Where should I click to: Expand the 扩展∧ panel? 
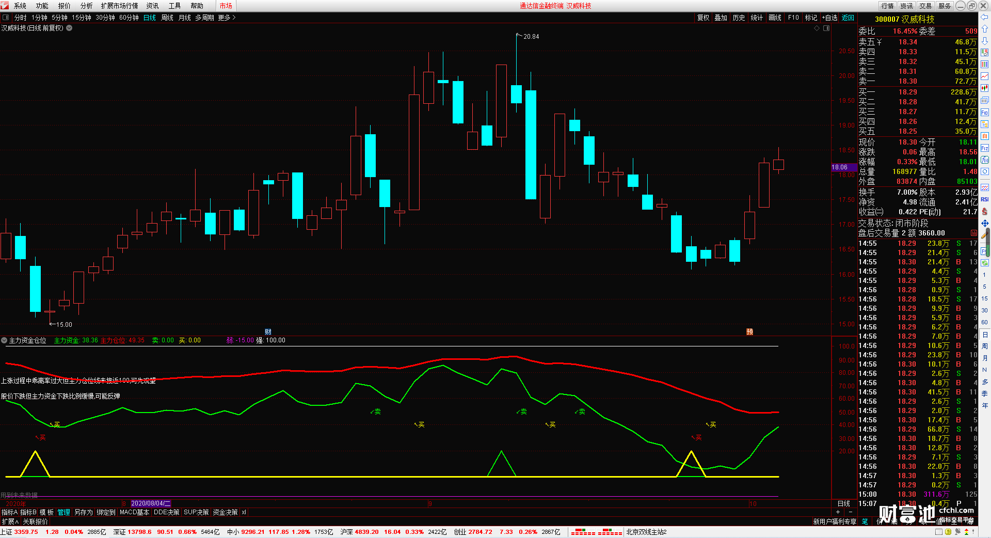click(10, 521)
